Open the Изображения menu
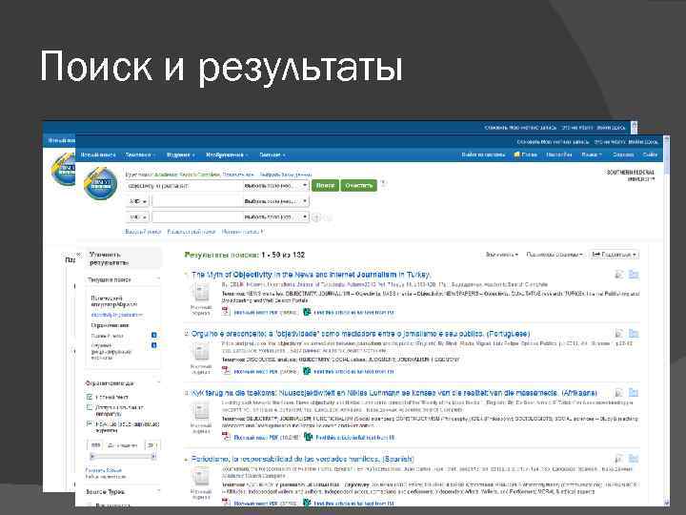This screenshot has height=515, width=686. (227, 154)
